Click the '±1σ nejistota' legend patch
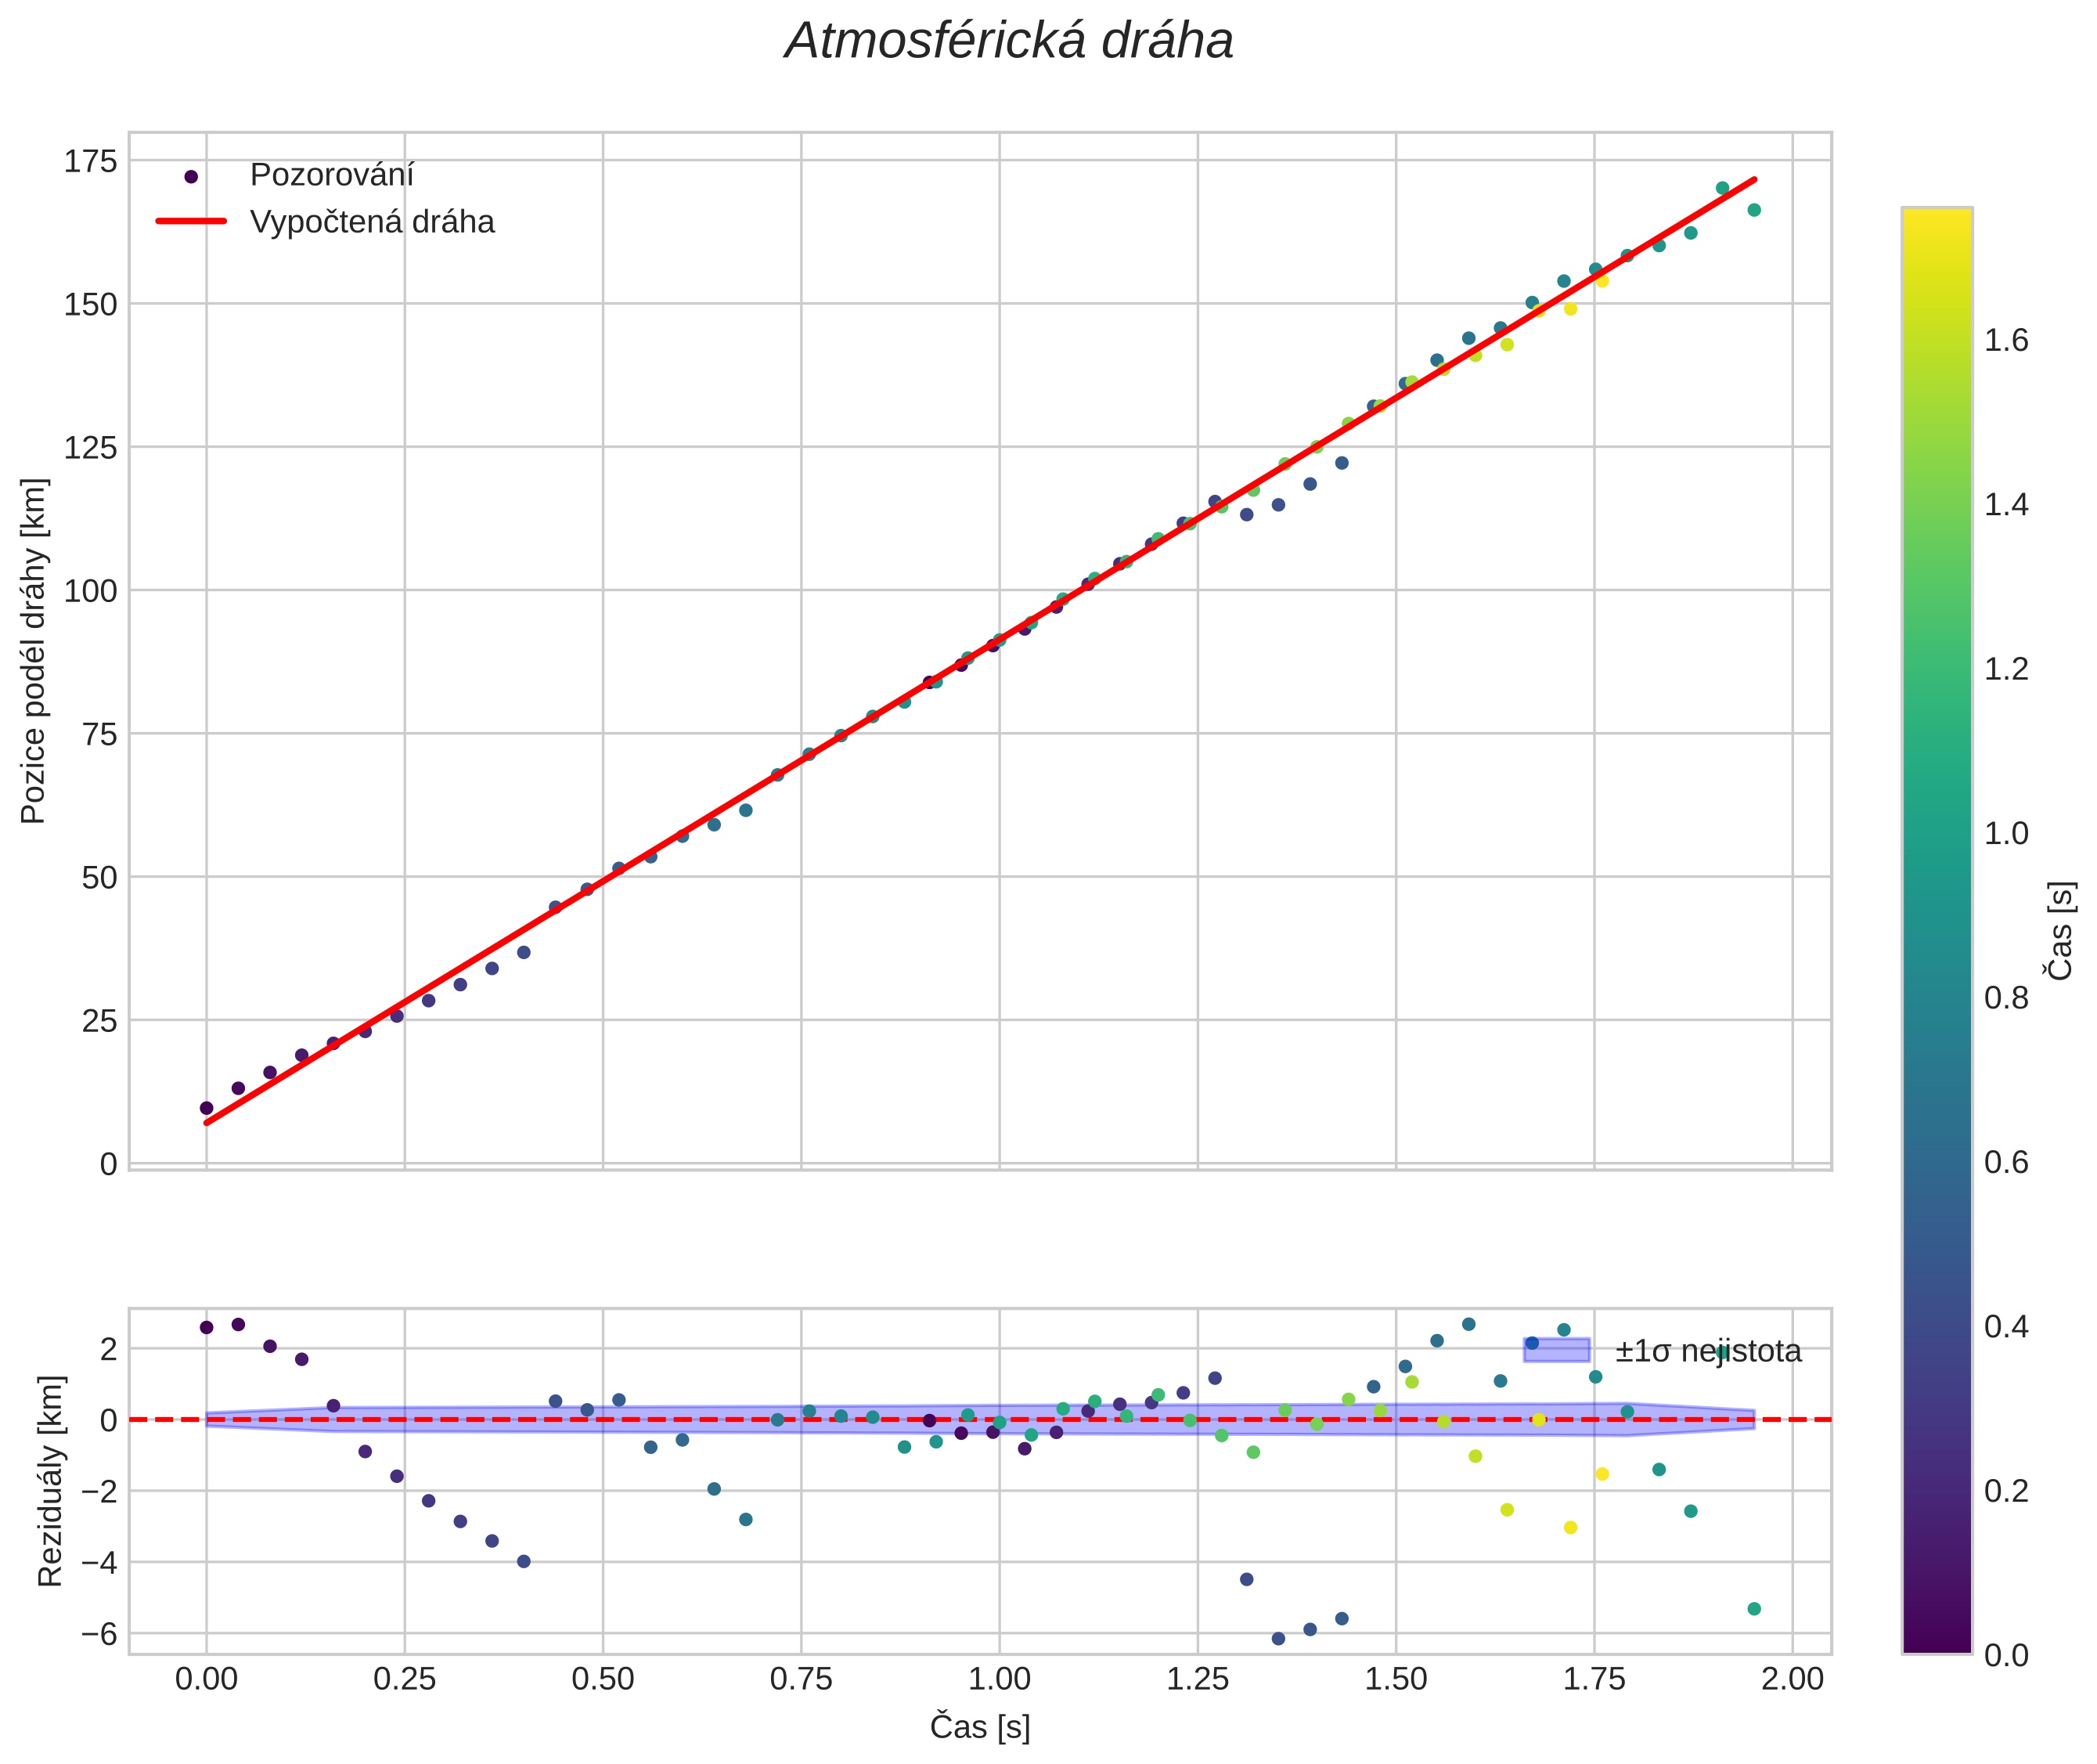 pyautogui.click(x=1556, y=1350)
